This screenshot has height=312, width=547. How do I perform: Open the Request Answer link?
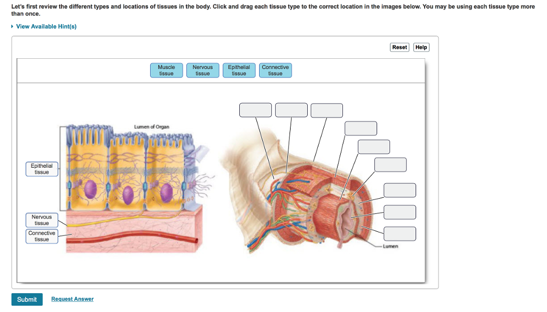(x=72, y=299)
